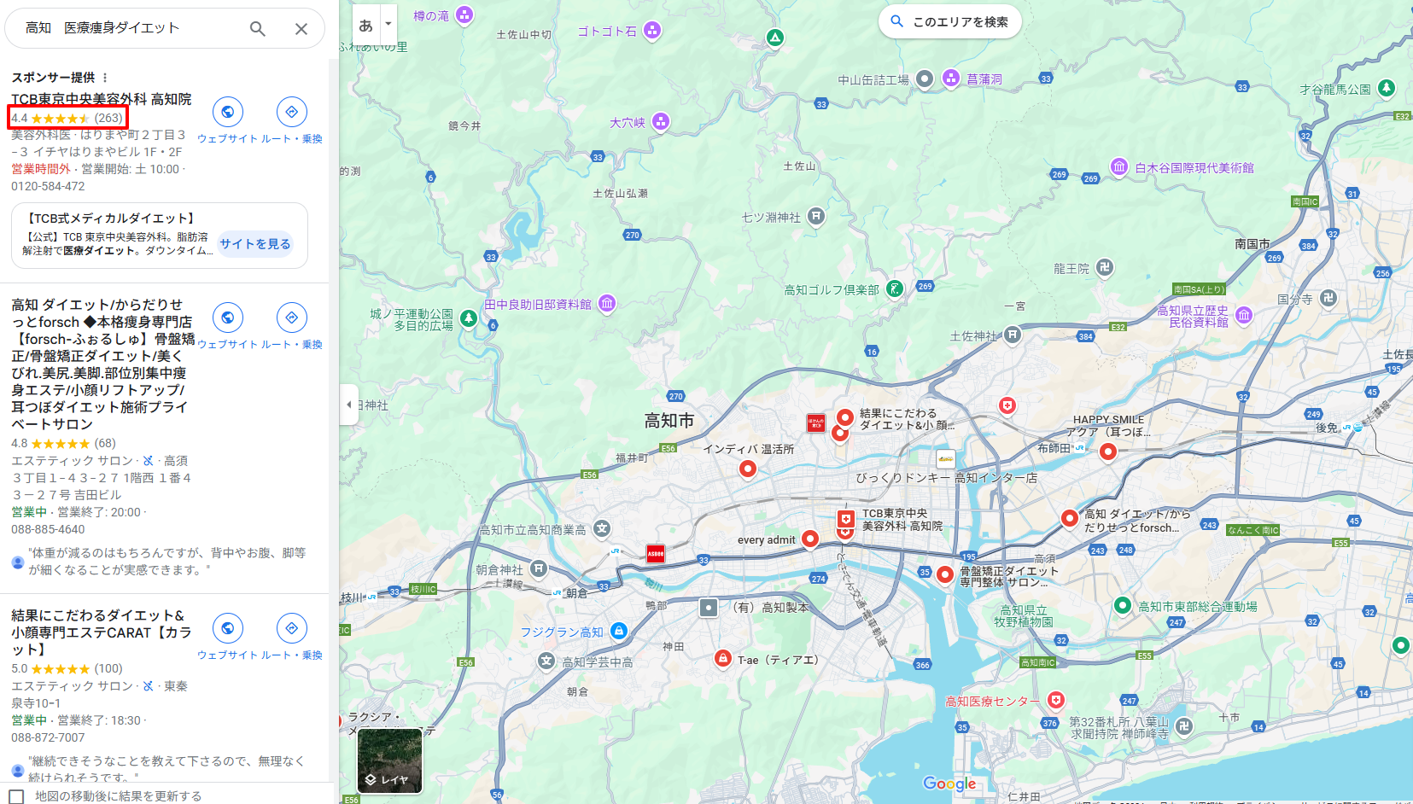This screenshot has height=804, width=1413.
Task: Open the input method dropdown arrow
Action: tap(388, 25)
